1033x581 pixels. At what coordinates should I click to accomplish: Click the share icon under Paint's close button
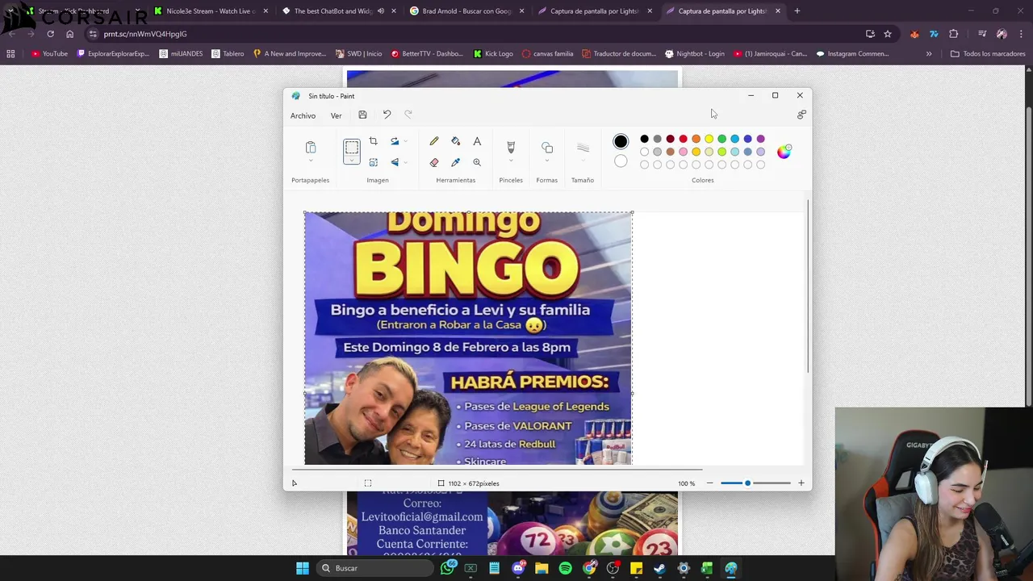pos(801,115)
